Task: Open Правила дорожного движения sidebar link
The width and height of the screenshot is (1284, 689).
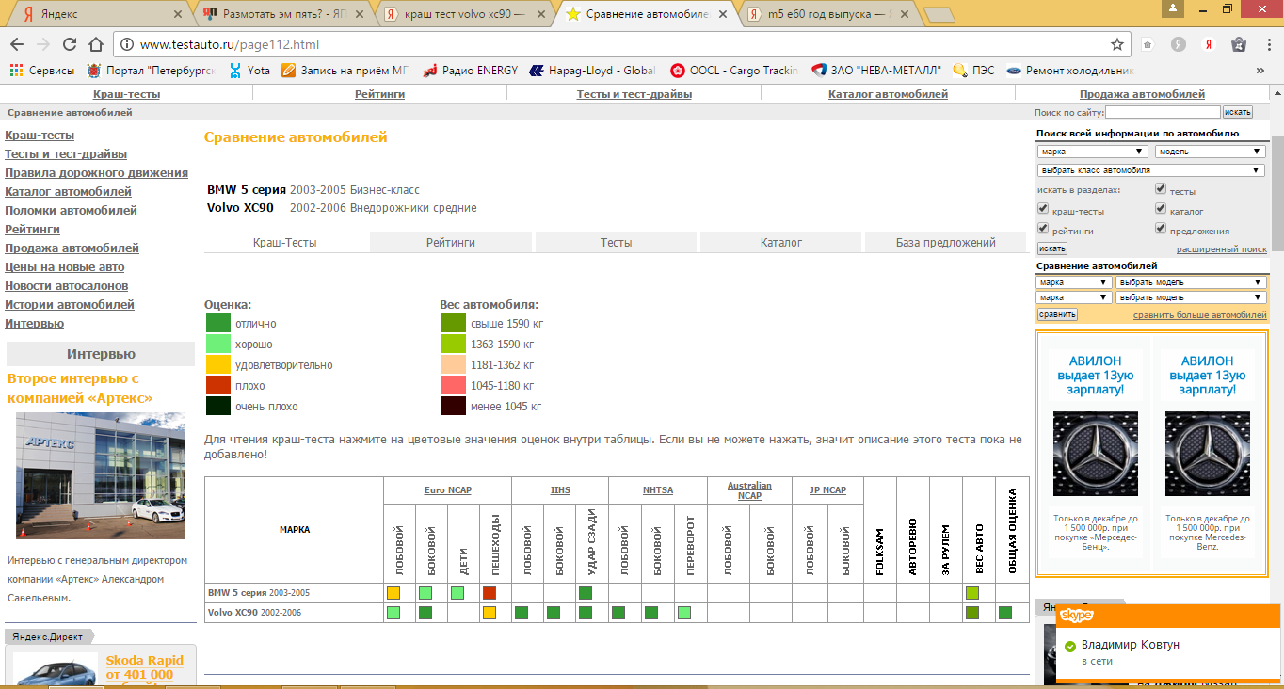Action: [97, 173]
